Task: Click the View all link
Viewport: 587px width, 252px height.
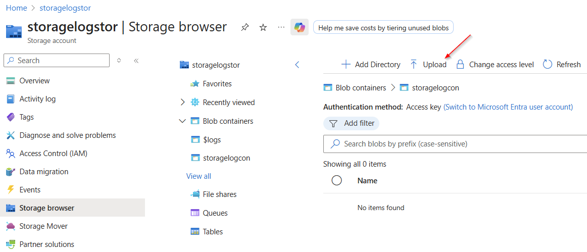Action: (199, 176)
